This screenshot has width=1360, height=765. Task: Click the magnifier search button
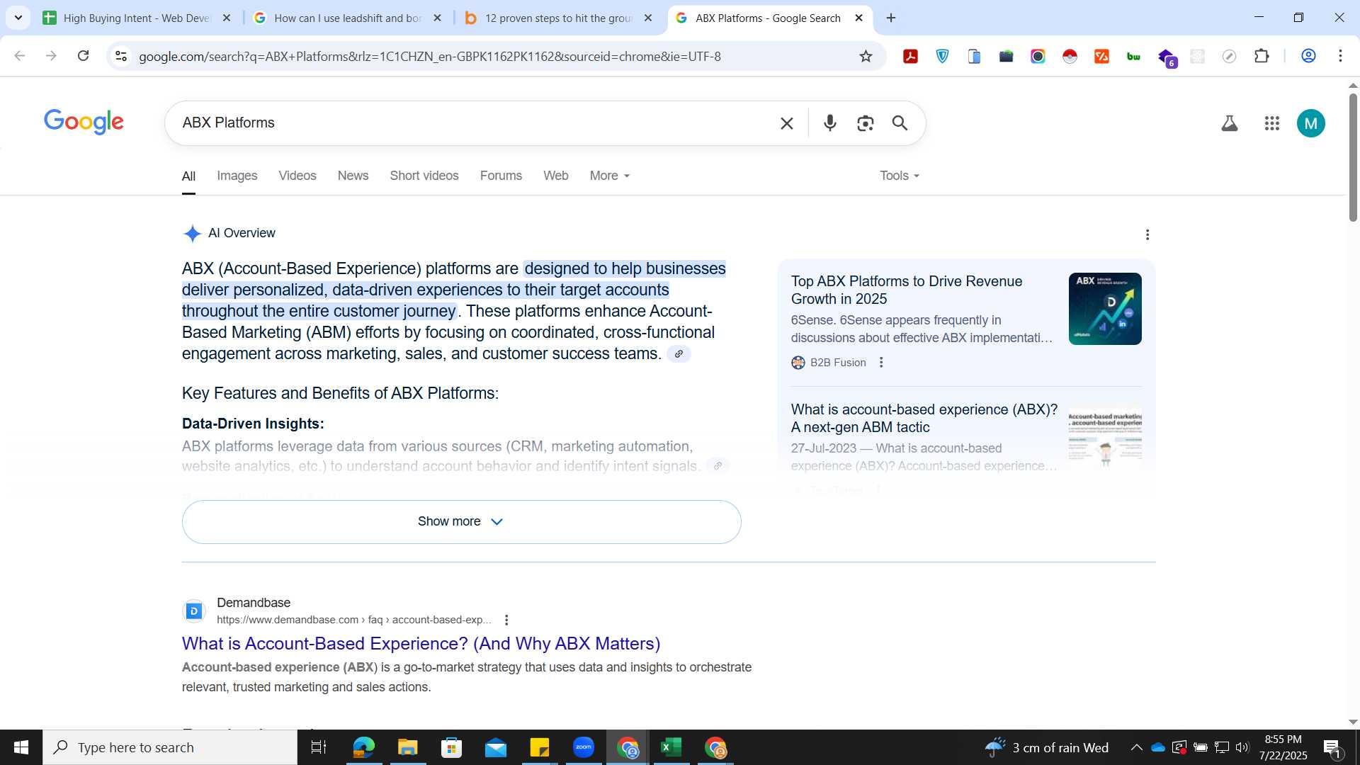tap(900, 123)
